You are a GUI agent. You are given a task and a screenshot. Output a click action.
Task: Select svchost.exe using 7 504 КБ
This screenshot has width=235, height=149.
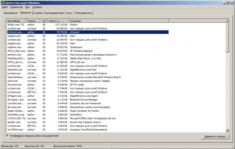click(x=88, y=92)
